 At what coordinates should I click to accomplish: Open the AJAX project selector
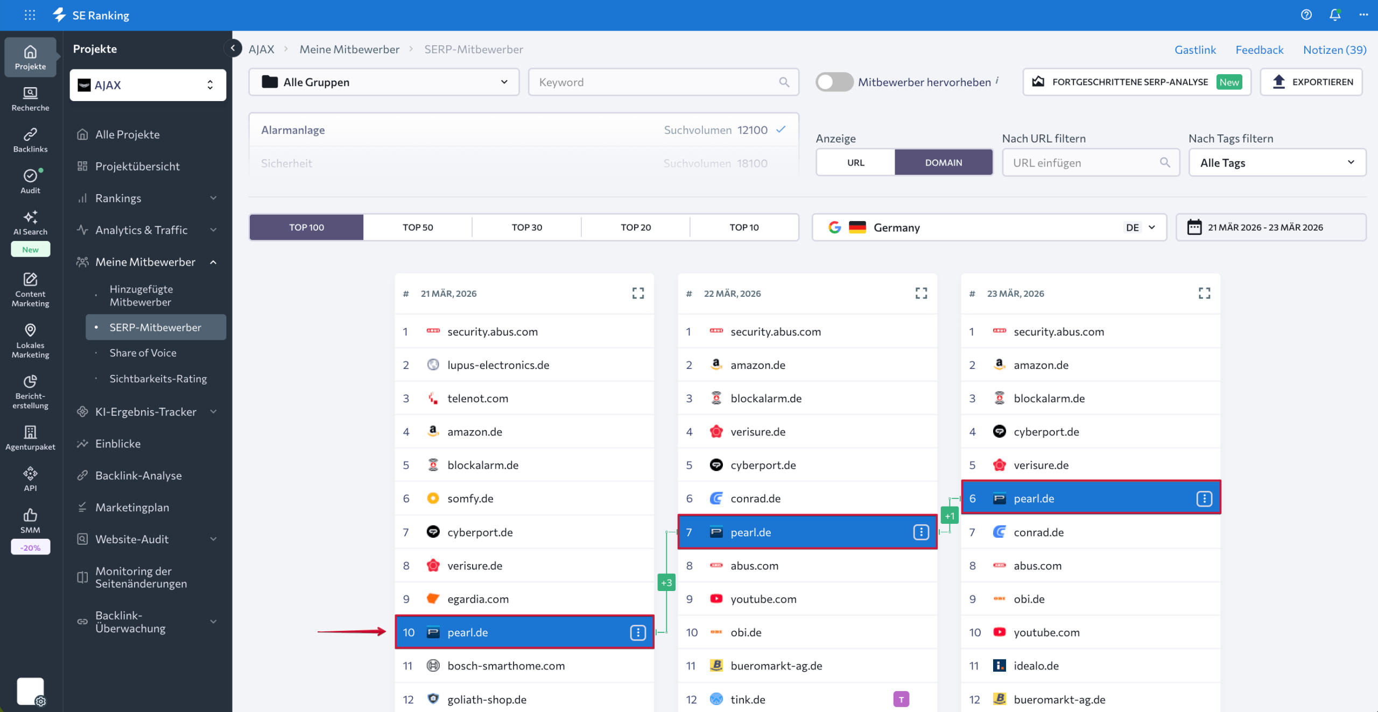147,84
